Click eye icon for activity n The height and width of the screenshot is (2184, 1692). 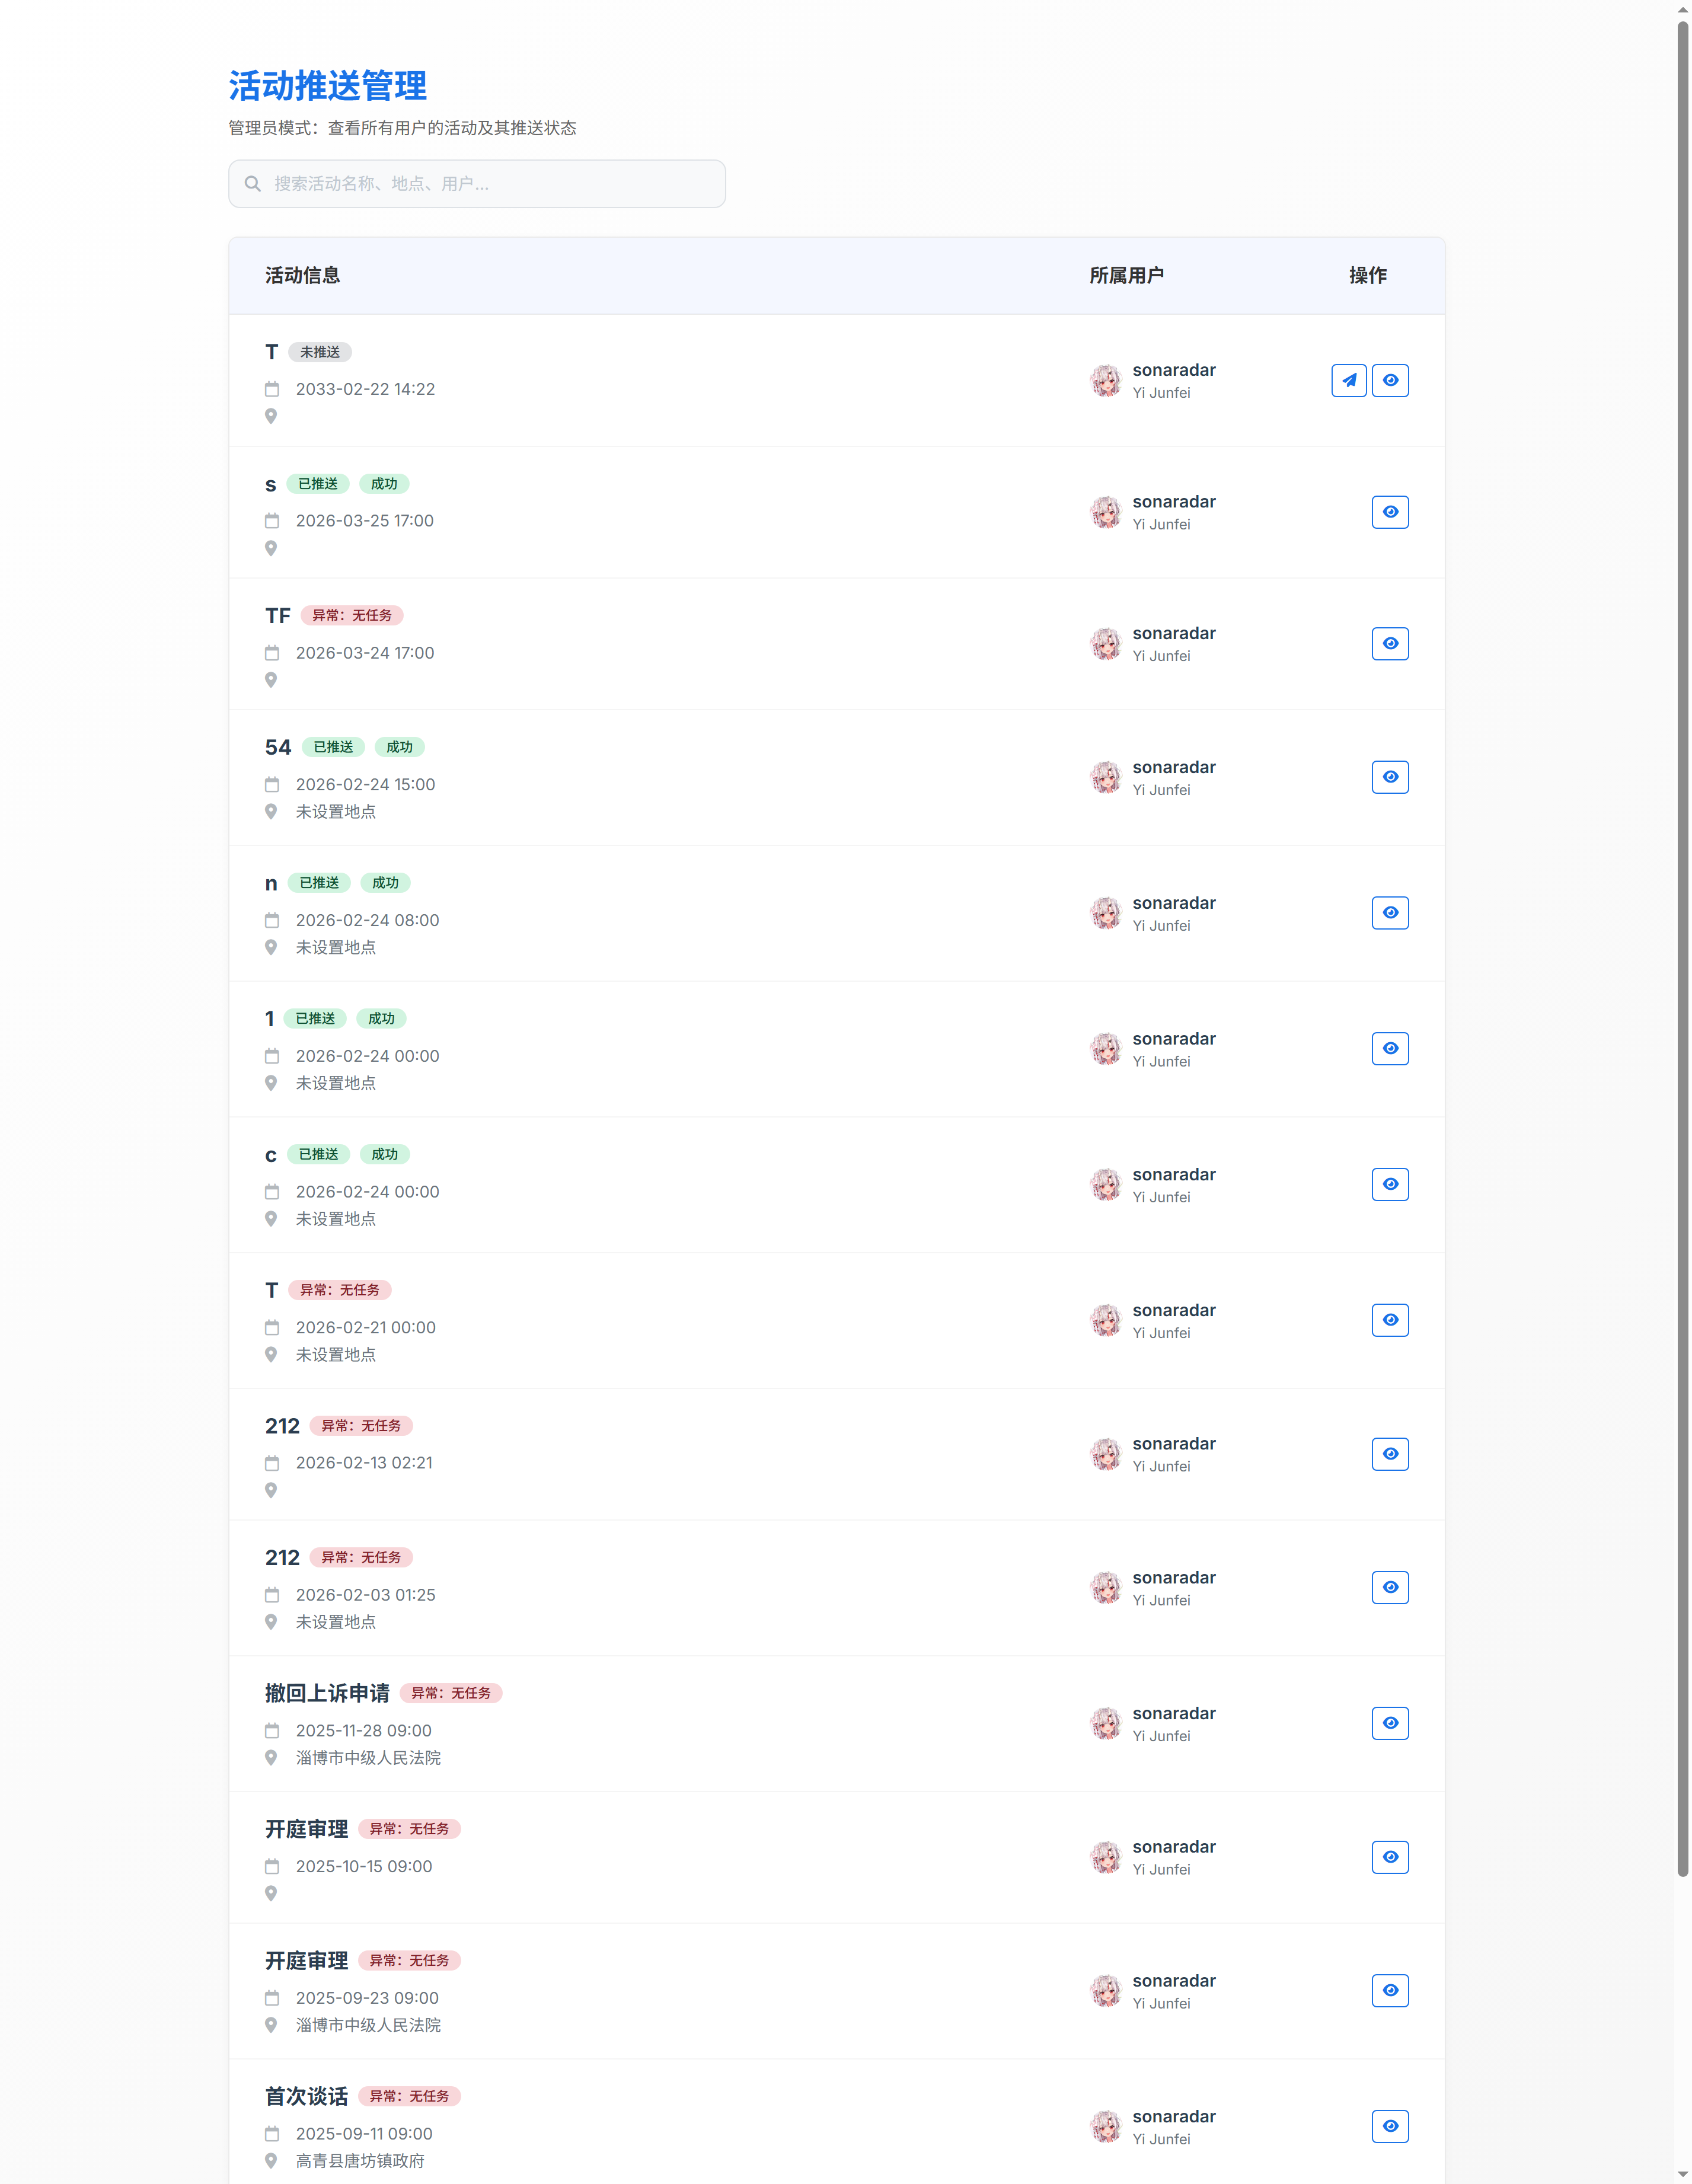click(x=1390, y=913)
